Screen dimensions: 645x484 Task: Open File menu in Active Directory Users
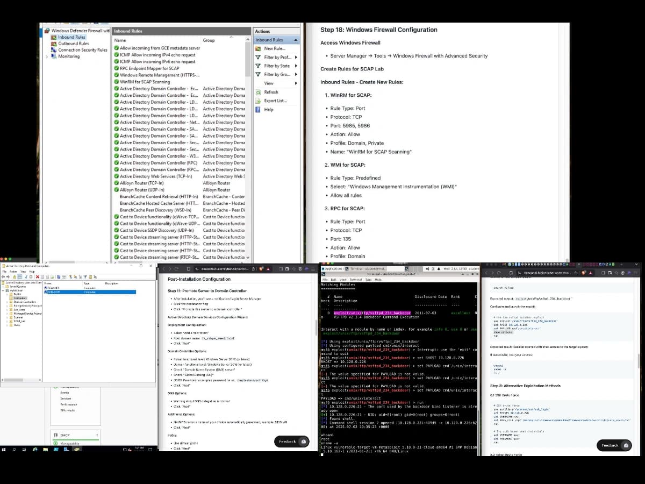click(x=4, y=272)
